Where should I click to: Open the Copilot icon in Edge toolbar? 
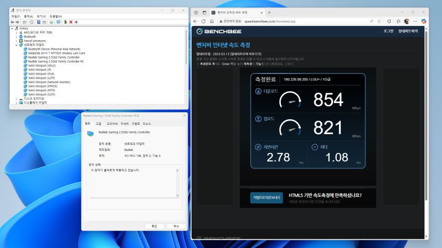[x=423, y=21]
